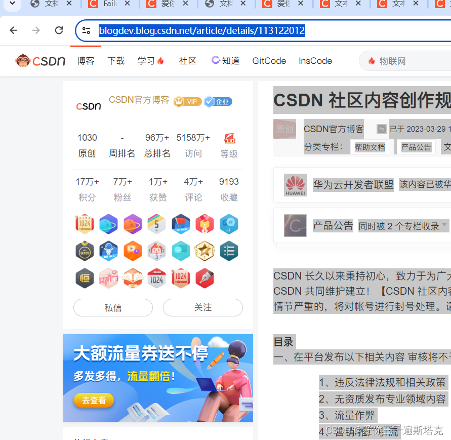Viewport: 451px width, 440px height.
Task: Click the browser forward arrow
Action: 36,30
